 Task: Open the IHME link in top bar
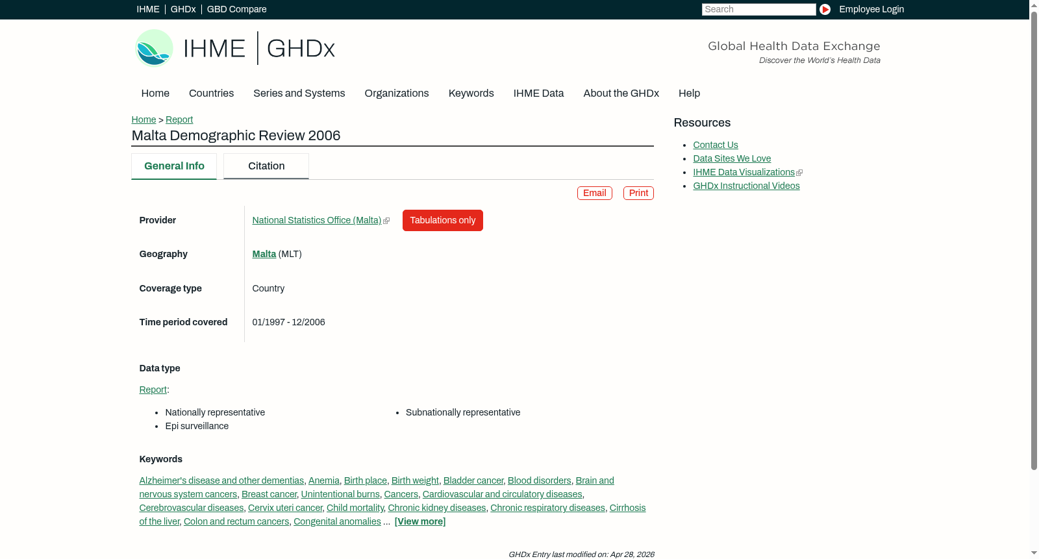click(148, 9)
